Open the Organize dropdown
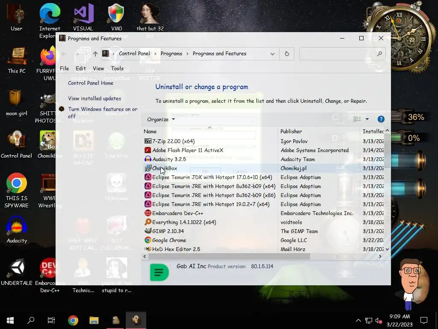 click(x=161, y=120)
